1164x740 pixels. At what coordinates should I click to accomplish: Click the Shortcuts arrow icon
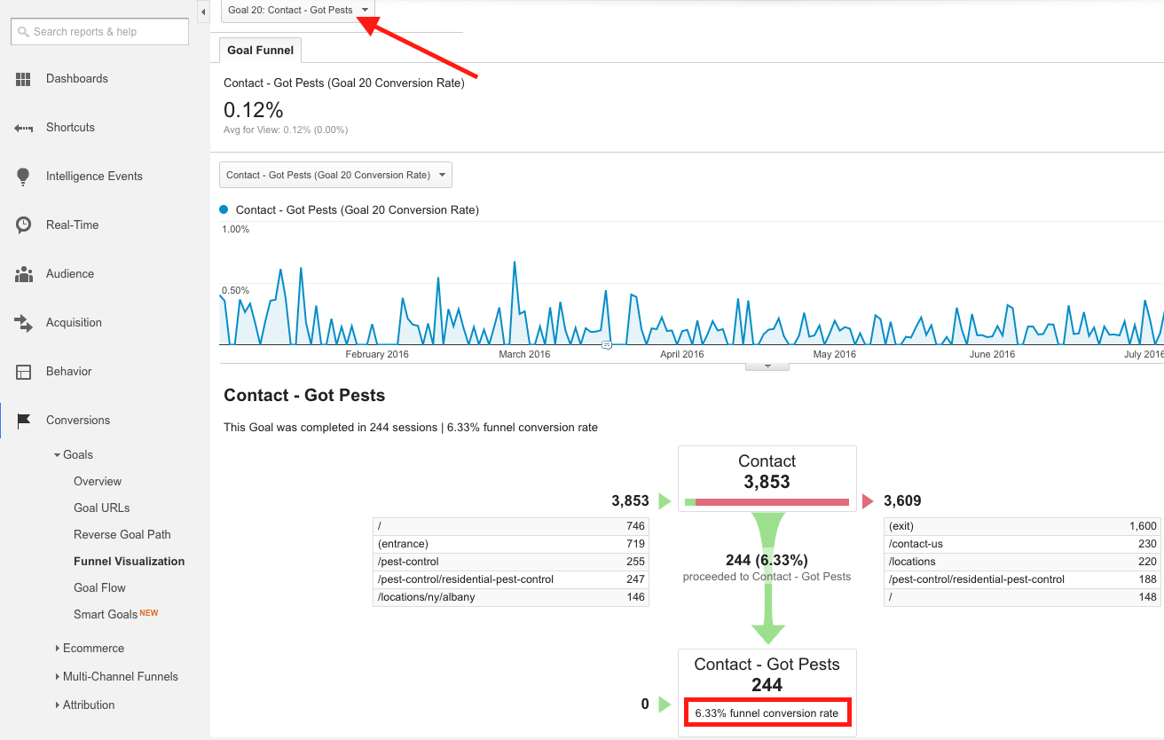click(x=23, y=128)
